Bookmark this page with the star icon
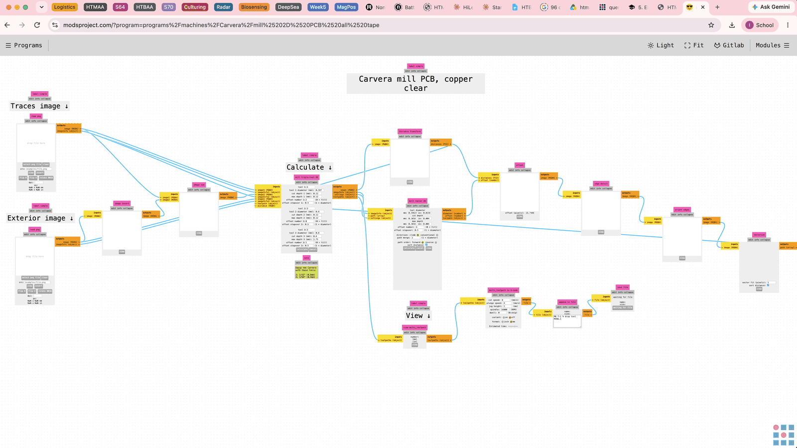This screenshot has height=448, width=797. (711, 25)
